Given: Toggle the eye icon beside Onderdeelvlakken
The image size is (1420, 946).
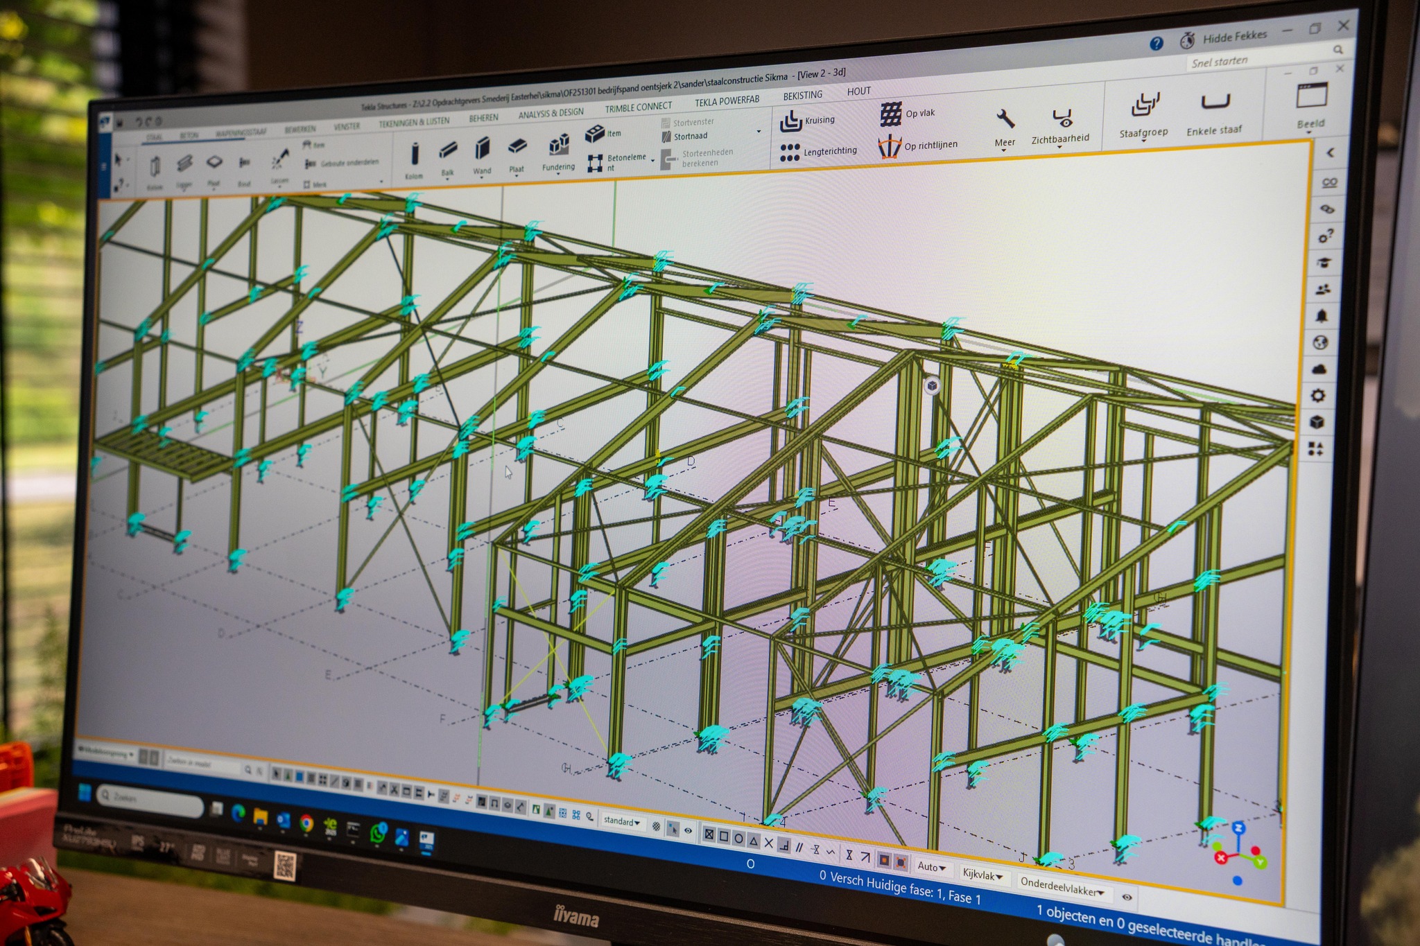Looking at the screenshot, I should [1127, 897].
